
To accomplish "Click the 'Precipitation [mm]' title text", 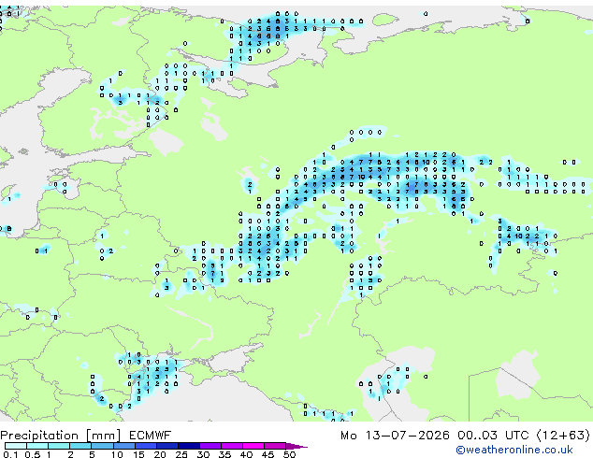I will coord(61,436).
